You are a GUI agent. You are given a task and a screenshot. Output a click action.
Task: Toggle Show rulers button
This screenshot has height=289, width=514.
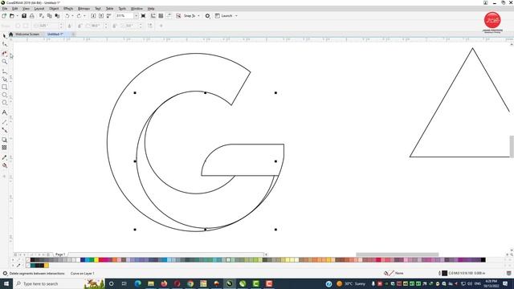click(x=153, y=16)
